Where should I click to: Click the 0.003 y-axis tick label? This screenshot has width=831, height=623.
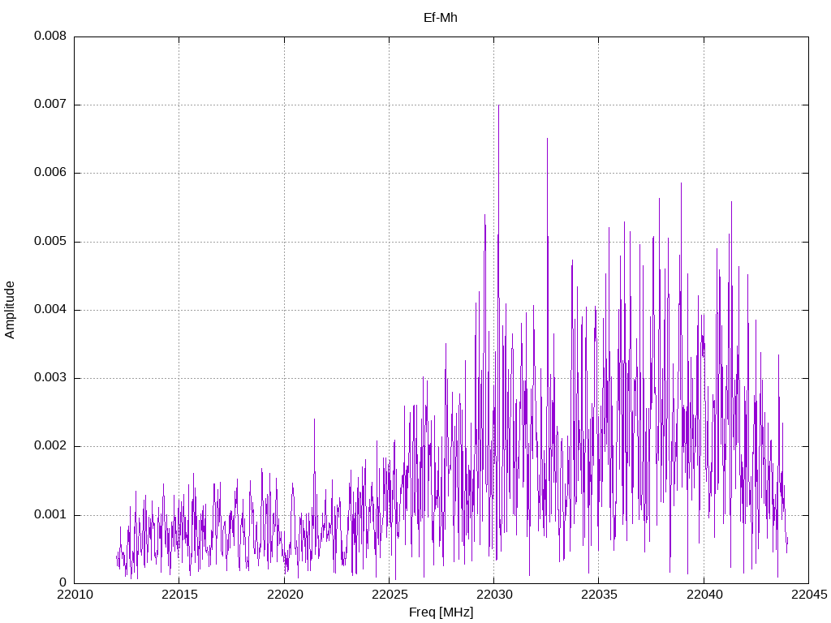point(50,378)
